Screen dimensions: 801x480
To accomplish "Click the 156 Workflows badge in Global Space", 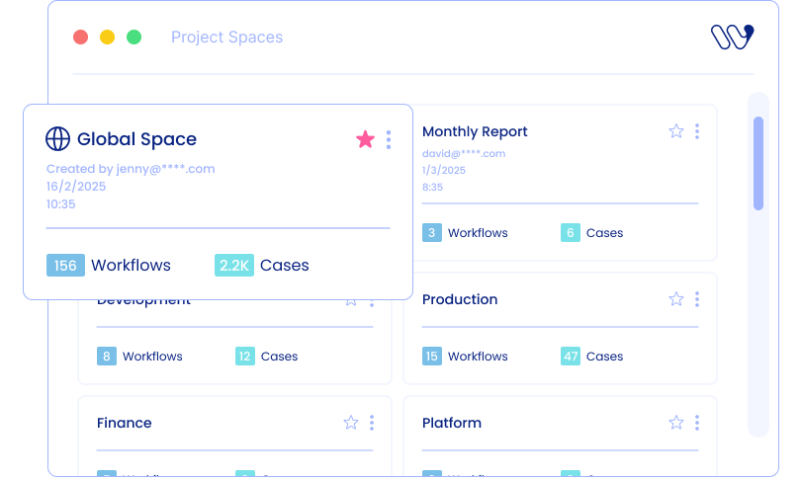I will coord(65,265).
